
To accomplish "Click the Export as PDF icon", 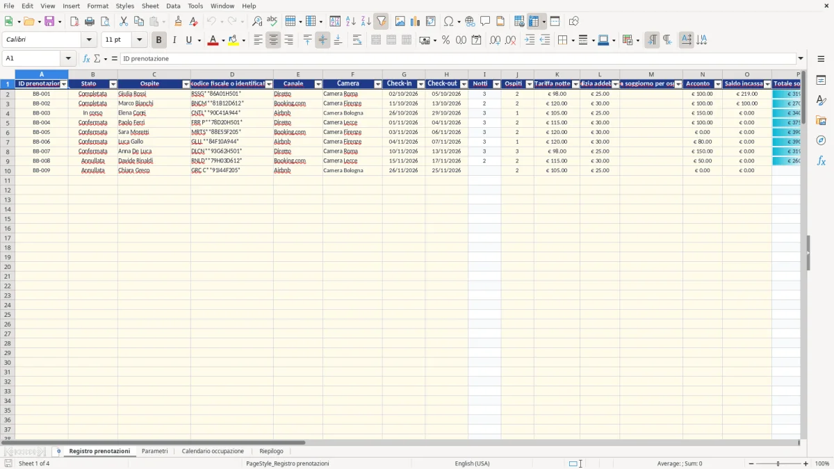I will pyautogui.click(x=74, y=22).
